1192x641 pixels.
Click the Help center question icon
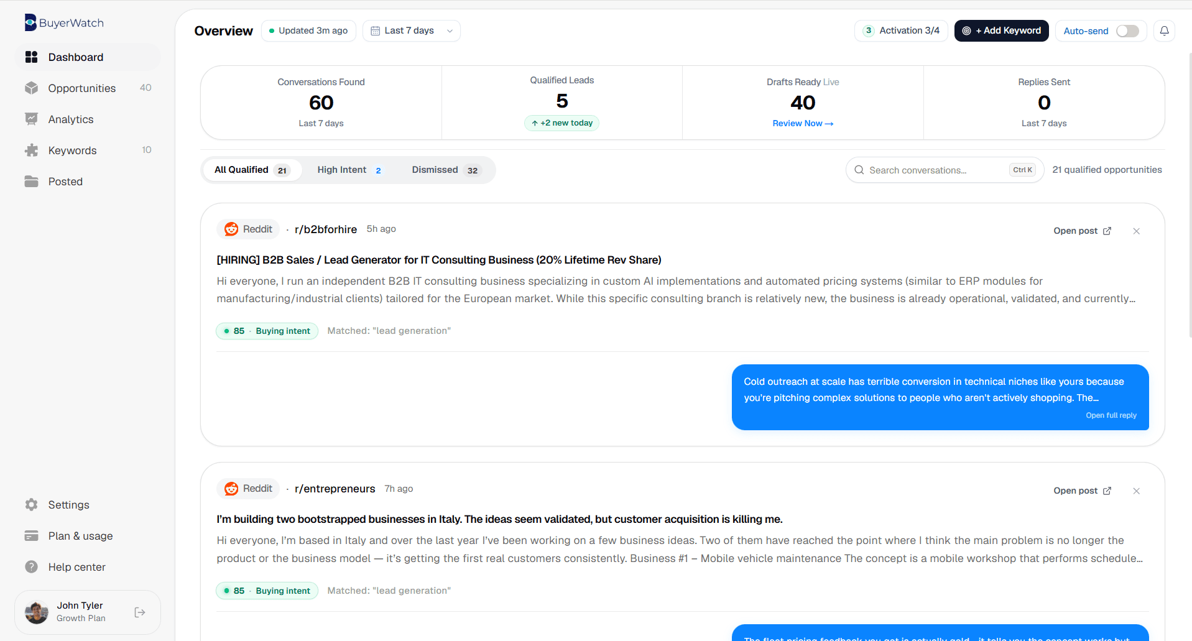point(31,567)
